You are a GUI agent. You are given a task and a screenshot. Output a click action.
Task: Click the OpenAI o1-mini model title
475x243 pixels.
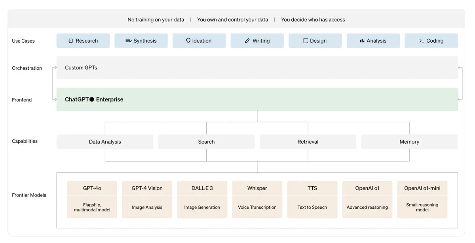[422, 188]
